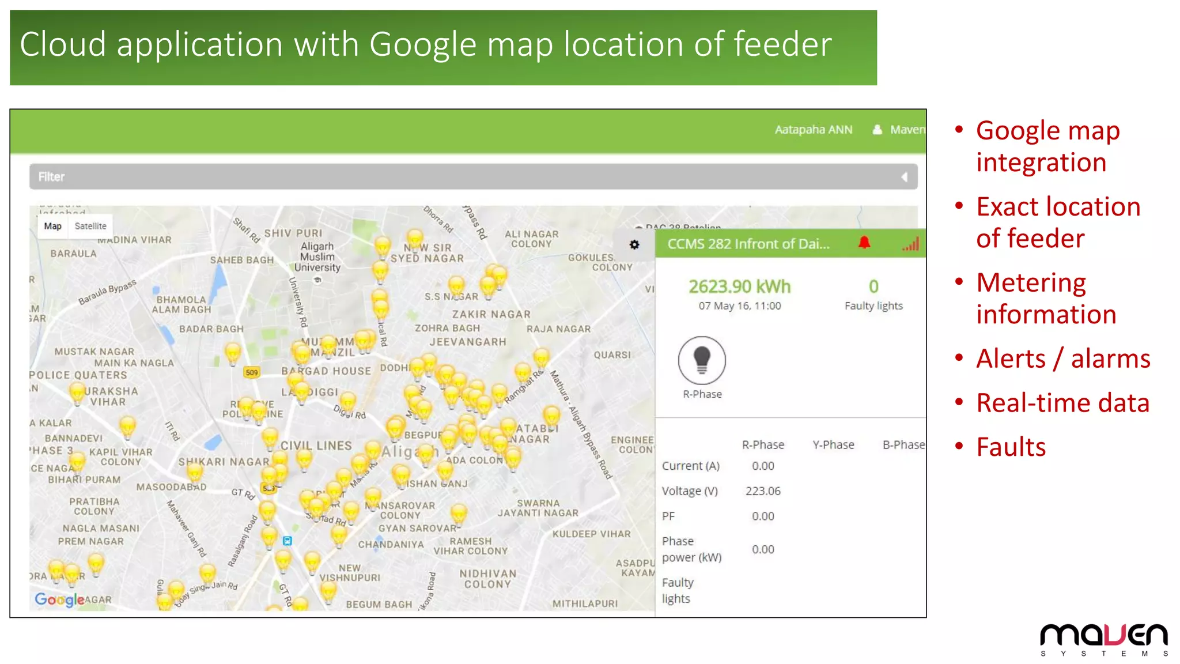The height and width of the screenshot is (664, 1180).
Task: Click bulb marker below Mustak Nagar road 509
Action: coord(233,353)
